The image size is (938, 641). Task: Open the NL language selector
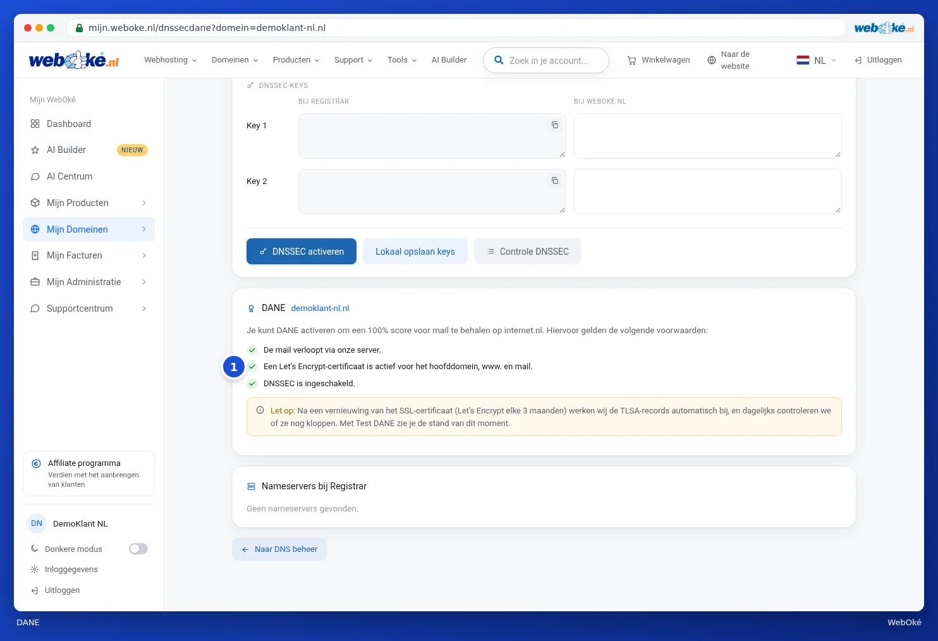pos(817,60)
